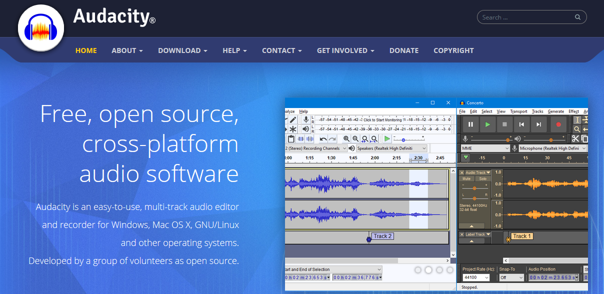
Task: Click Stop in the Concerto window
Action: 504,124
